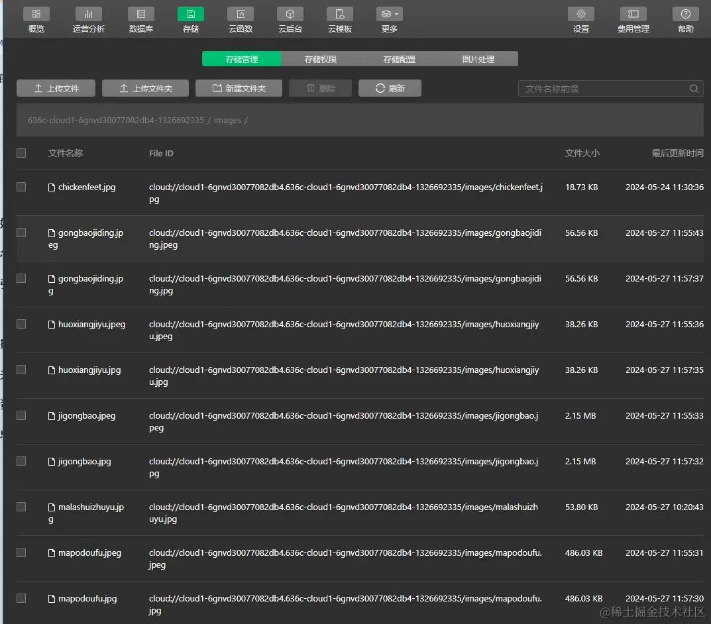Check the chickenfeet.jpg row checkbox
711x624 pixels.
point(21,187)
